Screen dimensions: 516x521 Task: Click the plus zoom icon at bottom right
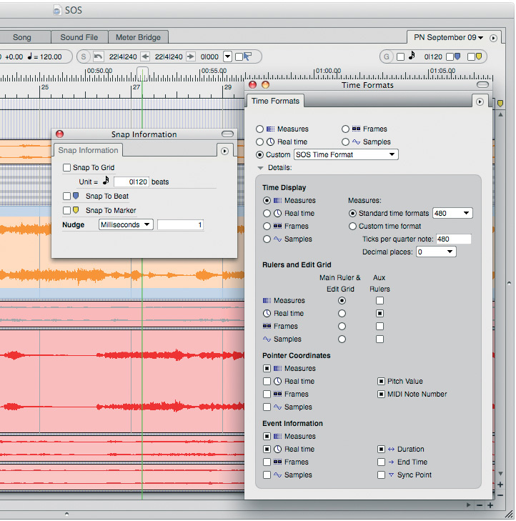[490, 505]
